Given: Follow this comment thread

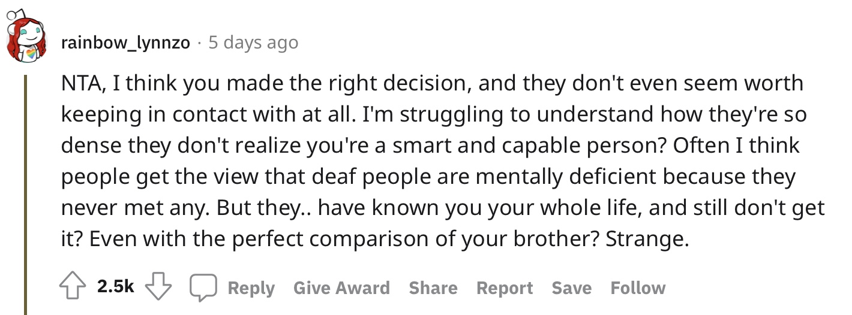Looking at the screenshot, I should pyautogui.click(x=638, y=288).
